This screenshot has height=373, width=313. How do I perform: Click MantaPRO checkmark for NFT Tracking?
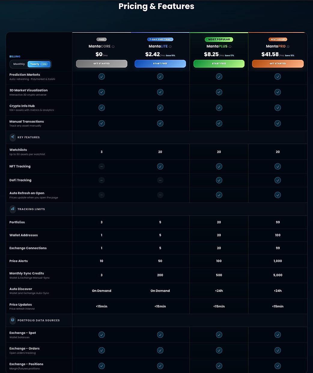(278, 166)
